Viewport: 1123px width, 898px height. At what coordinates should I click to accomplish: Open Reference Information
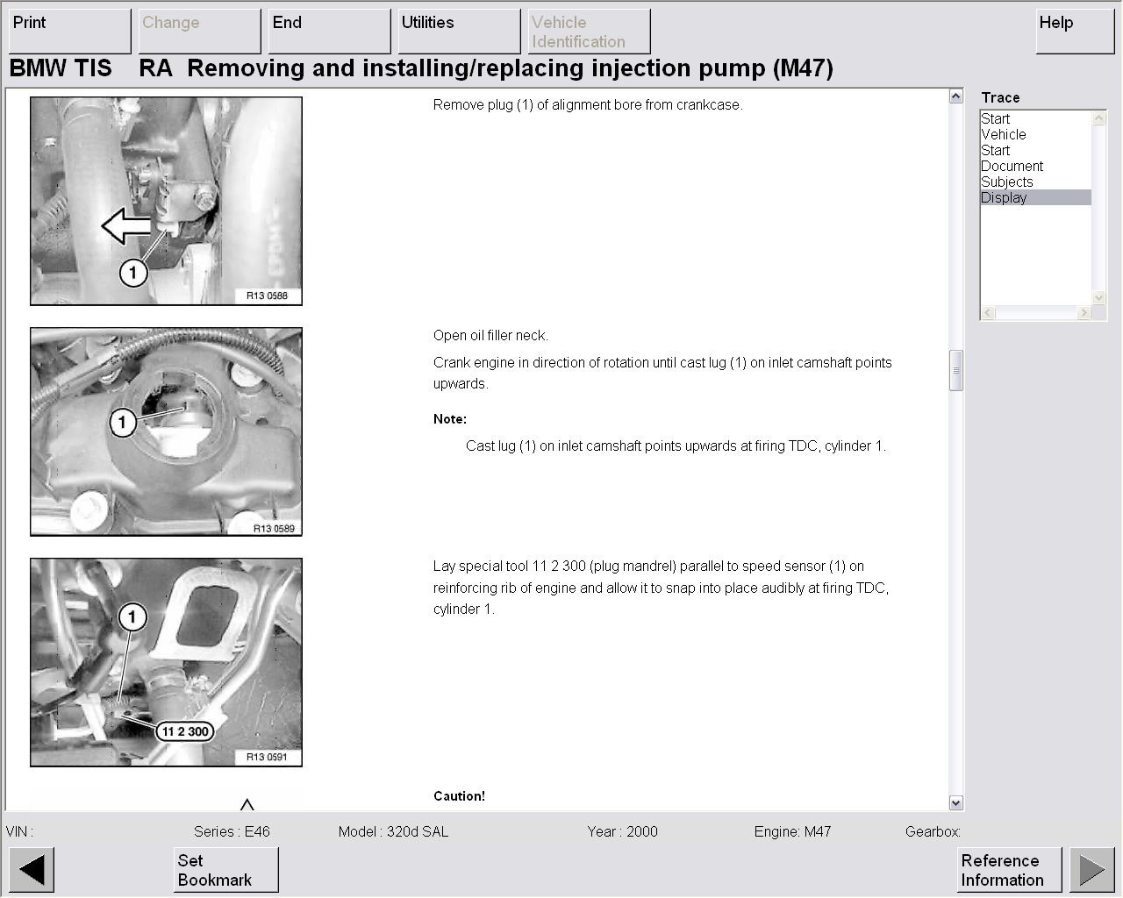tap(1009, 870)
